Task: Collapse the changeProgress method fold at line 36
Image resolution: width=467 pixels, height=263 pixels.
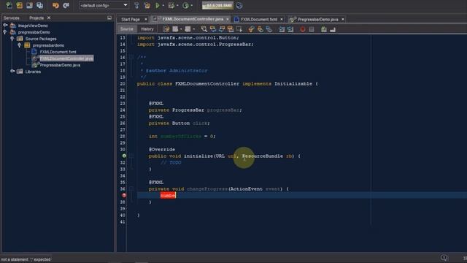Action: pos(131,188)
